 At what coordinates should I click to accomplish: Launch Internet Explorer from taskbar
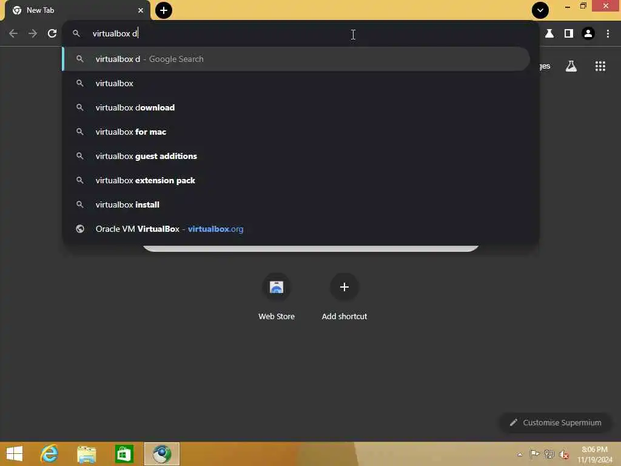coord(50,454)
